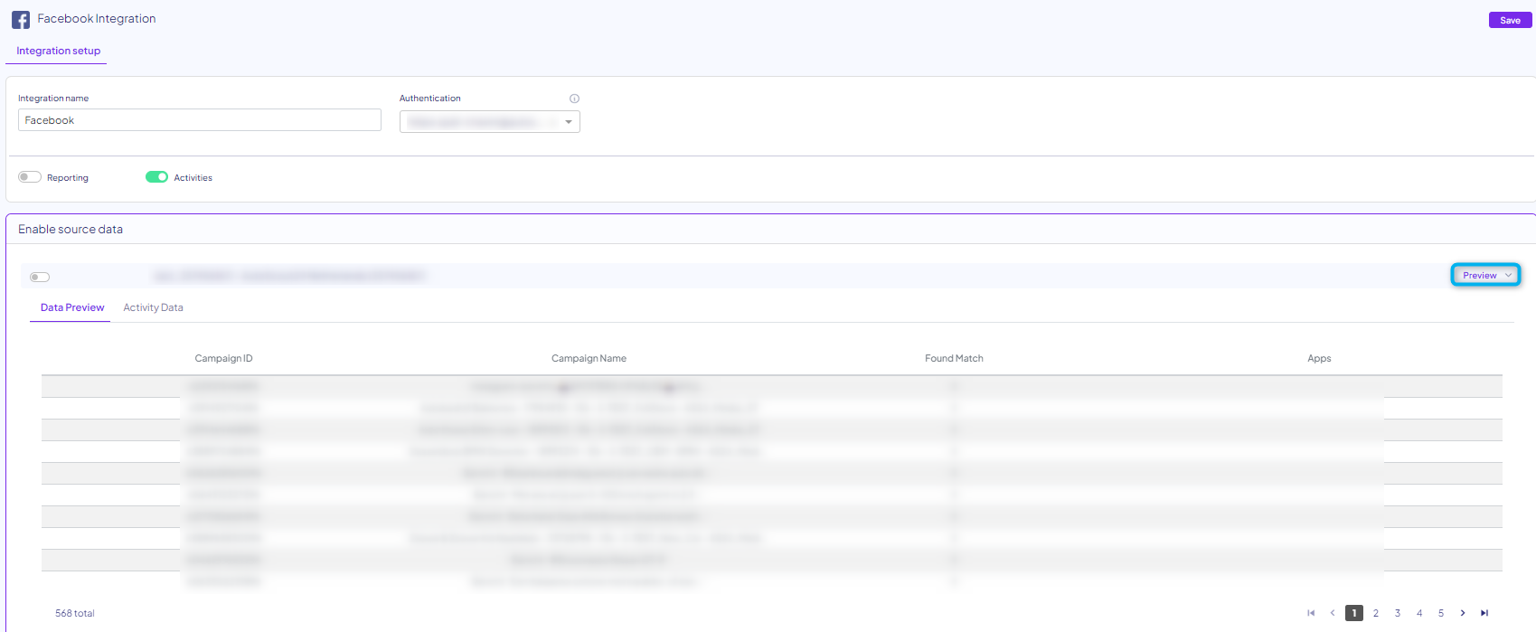Screen dimensions: 1536x632
Task: Enable the Reporting toggle
Action: tap(30, 177)
